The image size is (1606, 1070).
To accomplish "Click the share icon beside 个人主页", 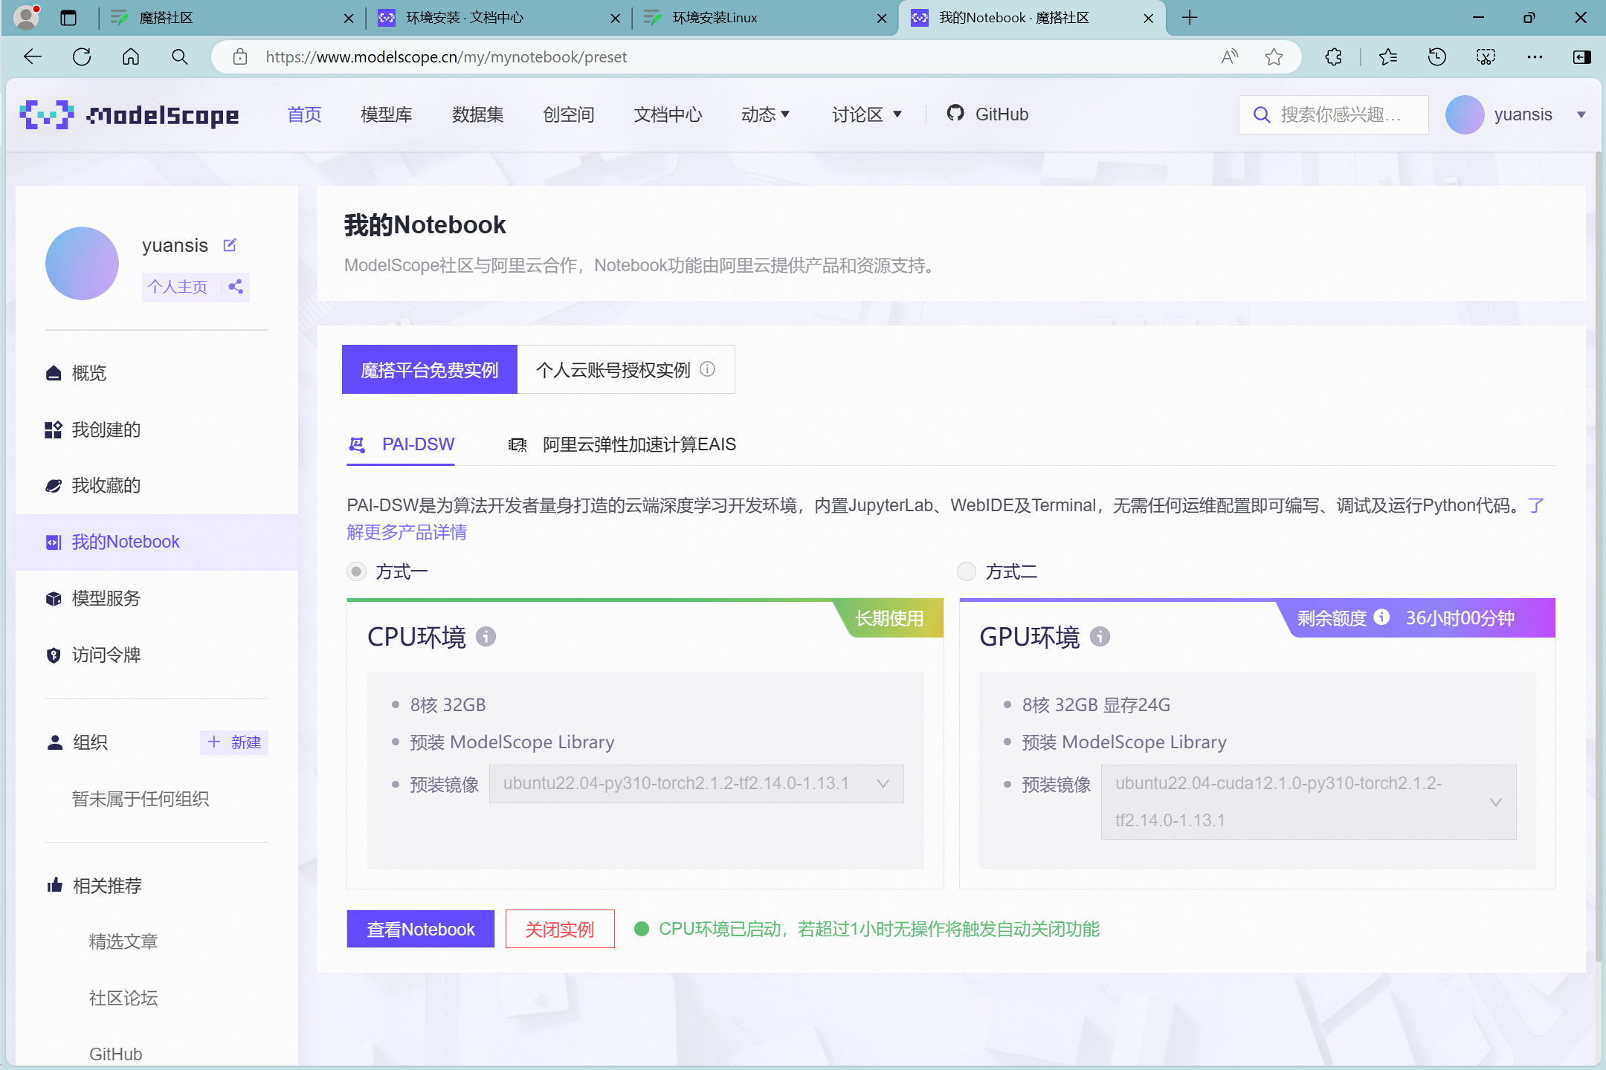I will pyautogui.click(x=236, y=287).
